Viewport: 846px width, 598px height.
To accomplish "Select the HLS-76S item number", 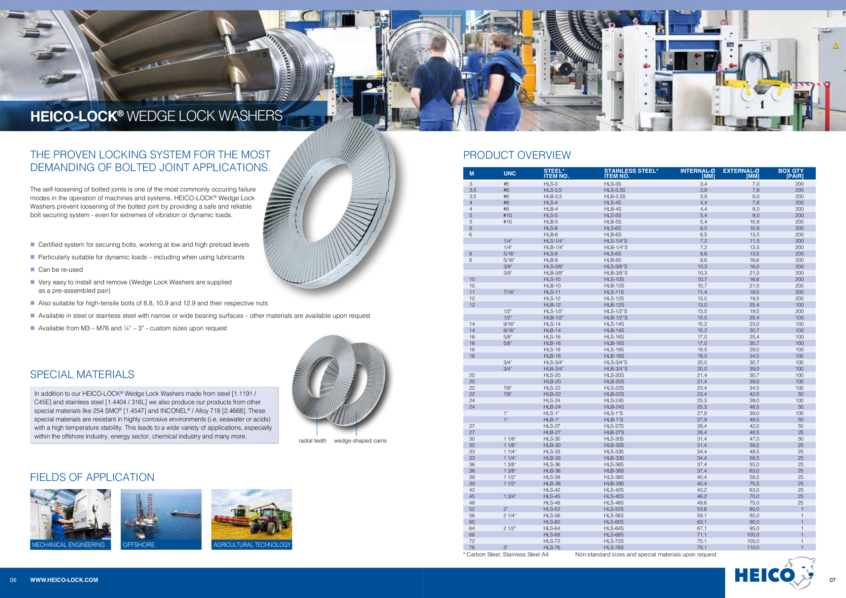I will pyautogui.click(x=613, y=547).
